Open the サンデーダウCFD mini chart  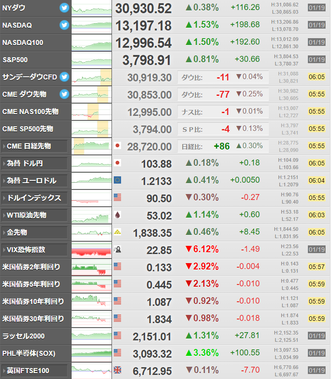tap(92, 77)
